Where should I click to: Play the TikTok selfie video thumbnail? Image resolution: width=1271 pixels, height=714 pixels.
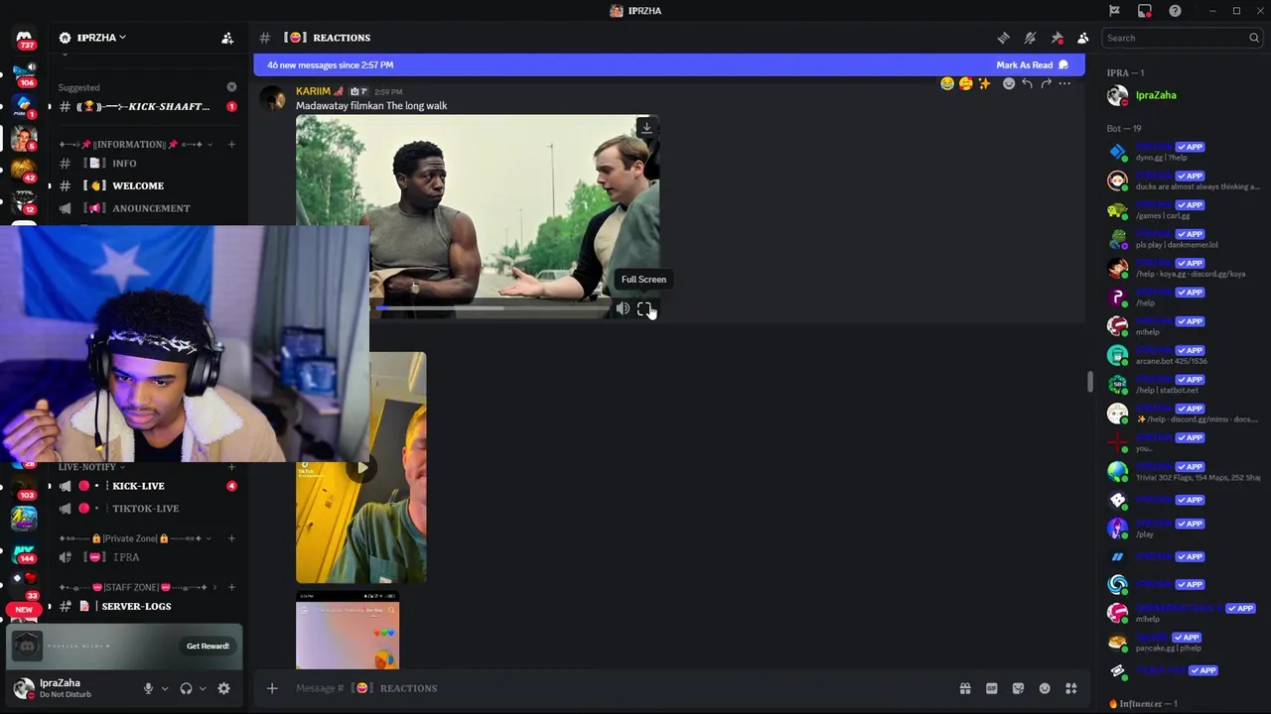361,468
